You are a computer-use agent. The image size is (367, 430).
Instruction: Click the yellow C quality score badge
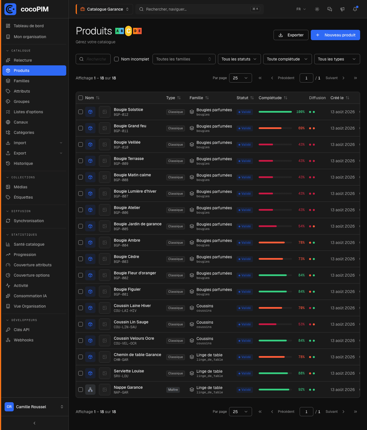(128, 31)
